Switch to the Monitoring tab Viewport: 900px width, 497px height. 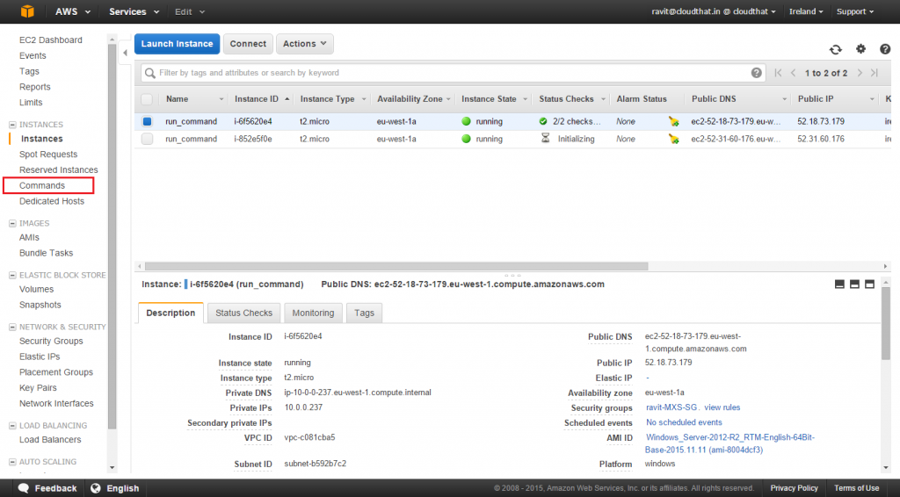pos(313,313)
